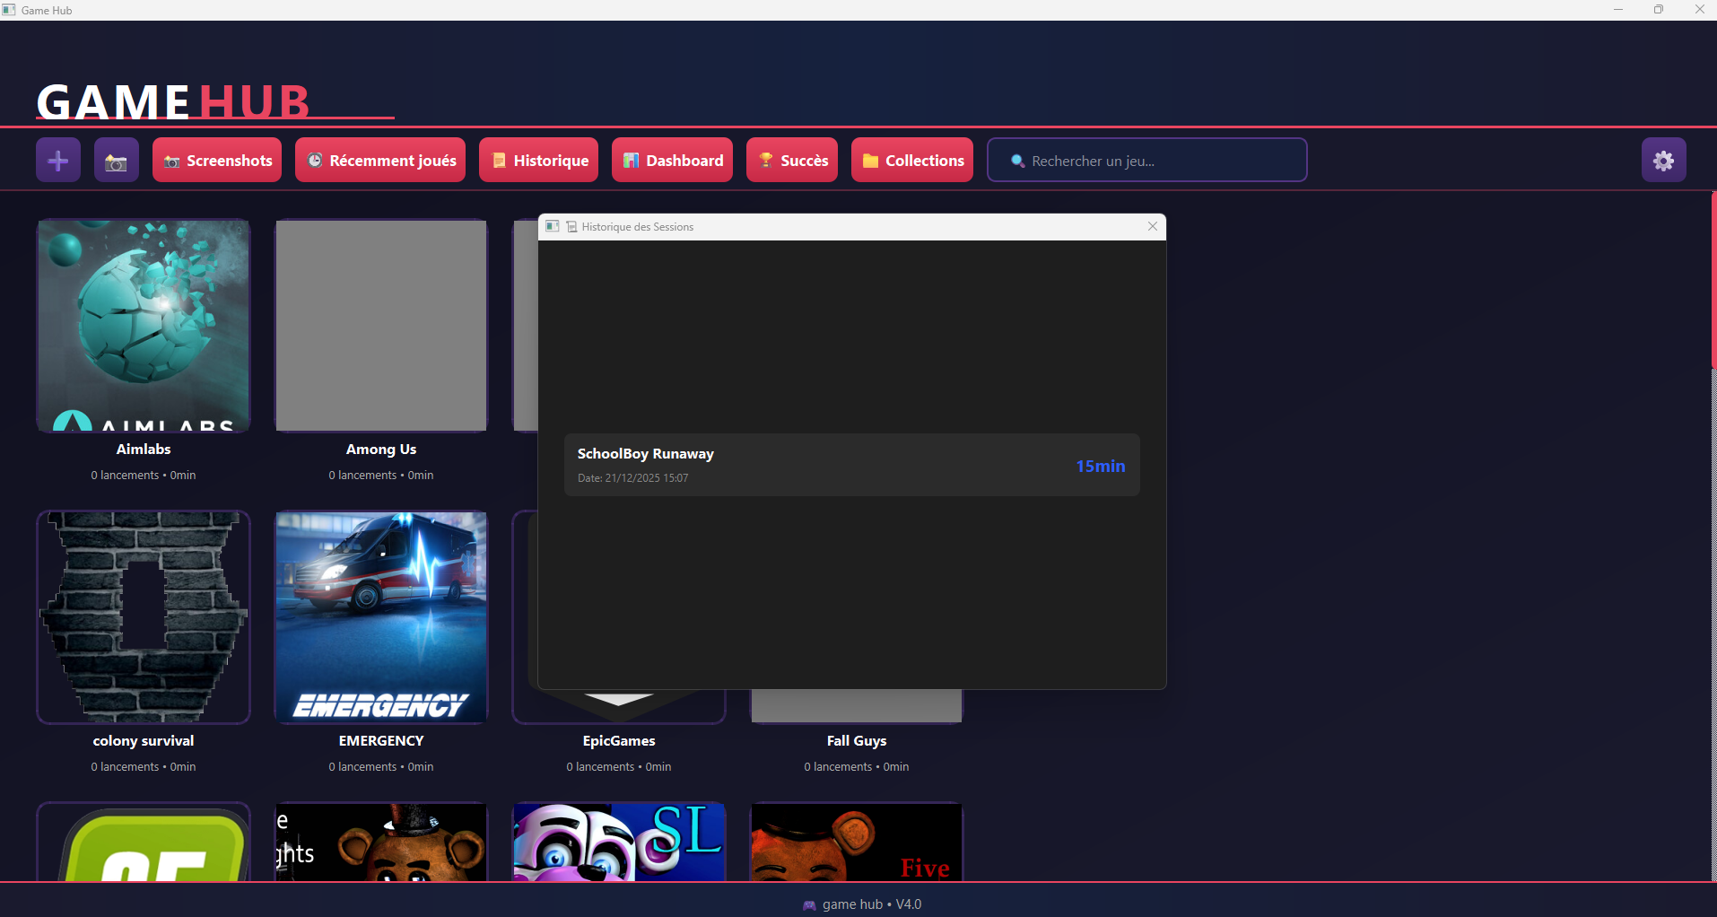Viewport: 1717px width, 917px height.
Task: Restore down the Game Hub window
Action: coord(1659,10)
